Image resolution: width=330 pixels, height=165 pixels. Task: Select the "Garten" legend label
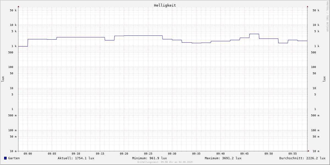(14, 158)
